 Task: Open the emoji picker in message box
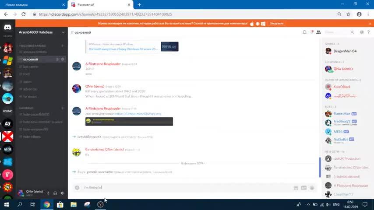click(x=312, y=188)
